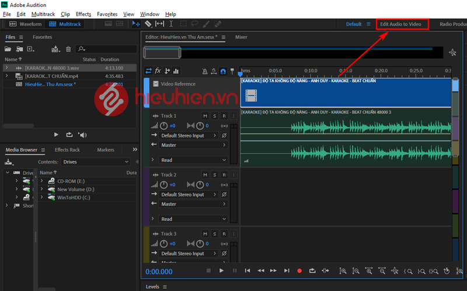Expand WinToHDD (C:) drive

click(41, 197)
